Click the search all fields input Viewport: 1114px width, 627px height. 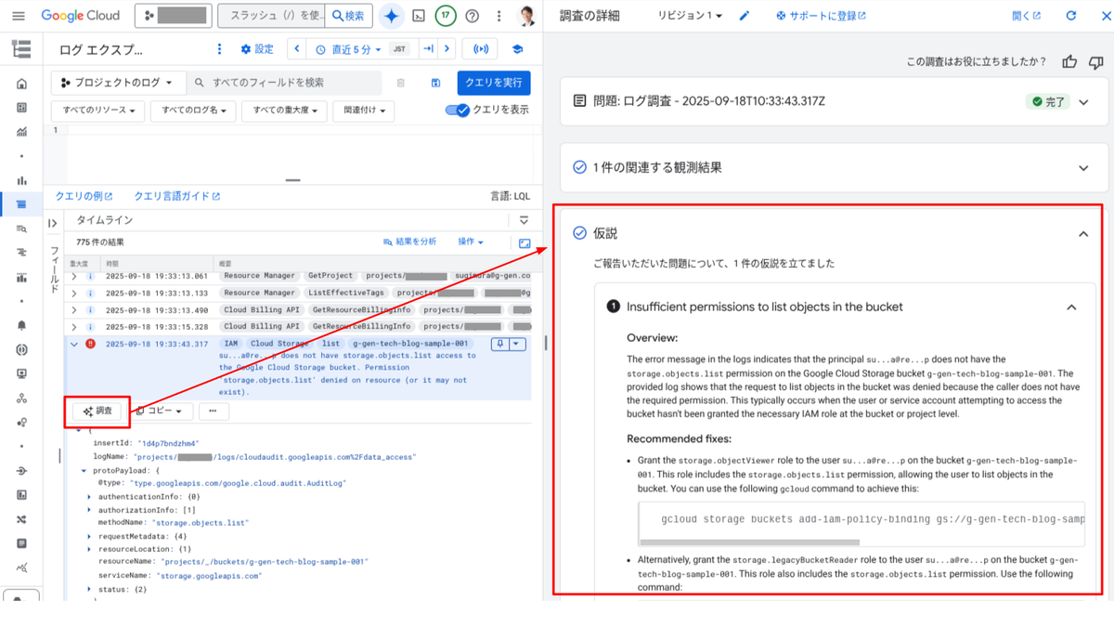click(x=284, y=83)
